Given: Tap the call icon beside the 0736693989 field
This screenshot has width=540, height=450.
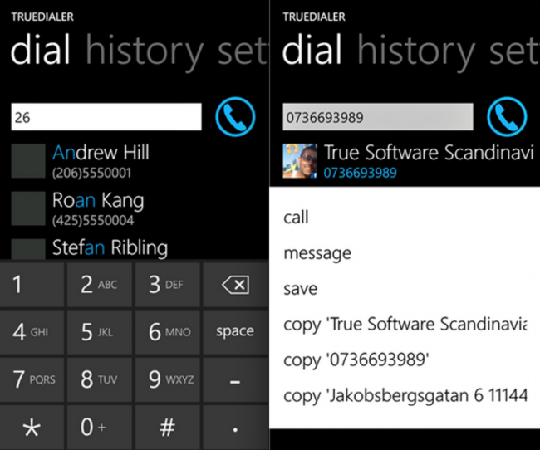Looking at the screenshot, I should (x=507, y=118).
